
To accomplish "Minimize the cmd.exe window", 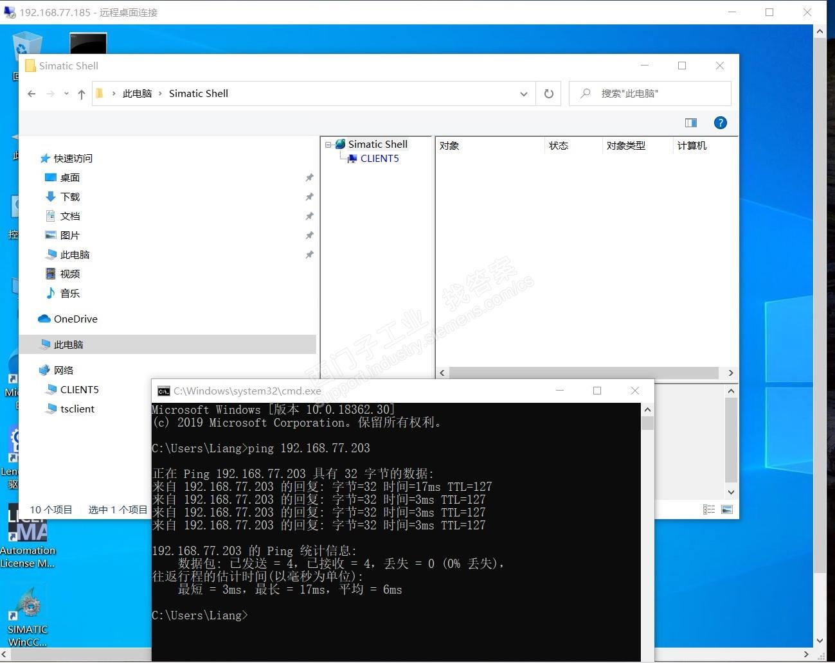I will point(560,391).
